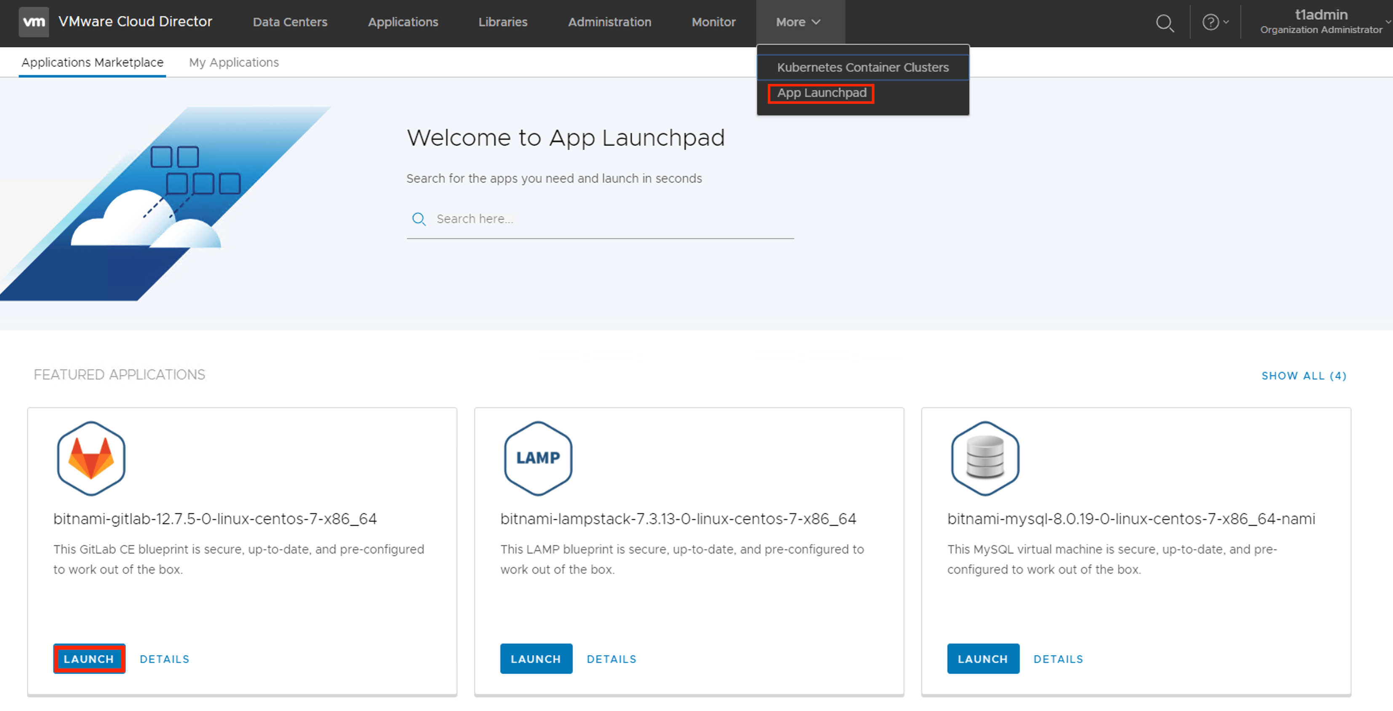
Task: Open the global search magnifier icon
Action: tap(1164, 23)
